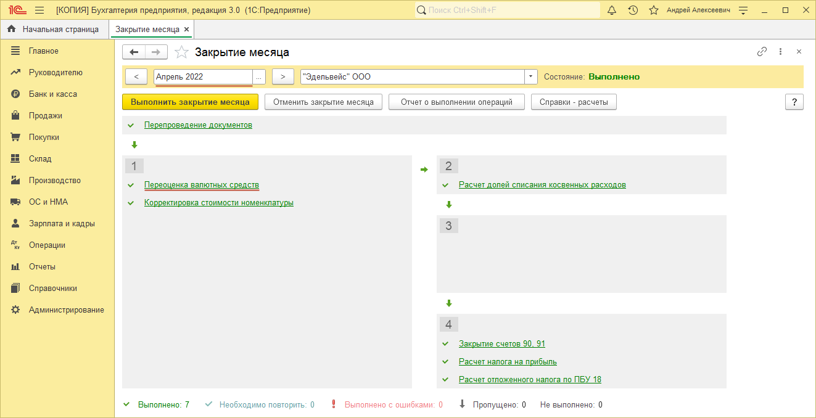Click the Банк и касса ruble icon
This screenshot has height=418, width=816.
(x=16, y=94)
